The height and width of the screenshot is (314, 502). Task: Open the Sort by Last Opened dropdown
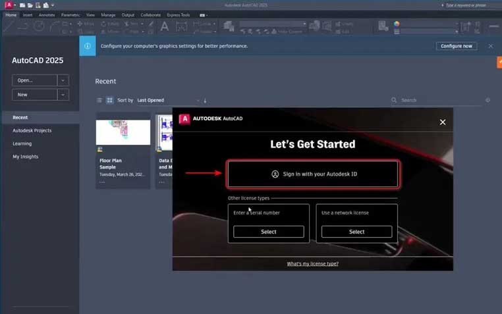tap(168, 100)
